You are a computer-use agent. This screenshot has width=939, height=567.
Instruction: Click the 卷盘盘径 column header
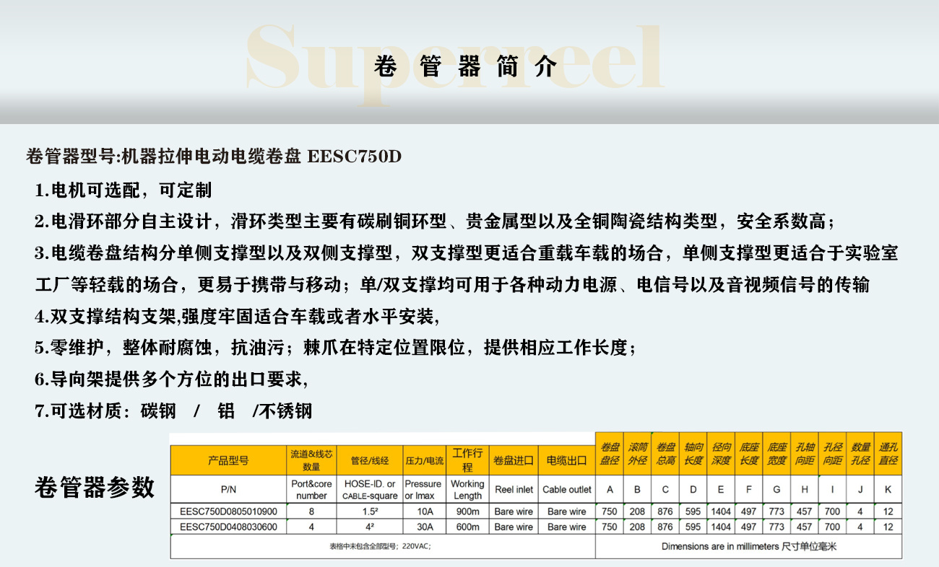pos(610,454)
